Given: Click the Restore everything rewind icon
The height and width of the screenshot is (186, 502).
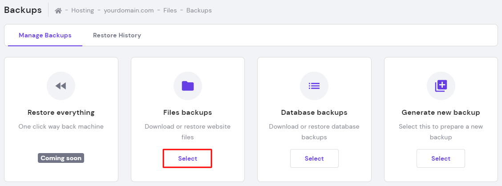Looking at the screenshot, I should [x=61, y=86].
